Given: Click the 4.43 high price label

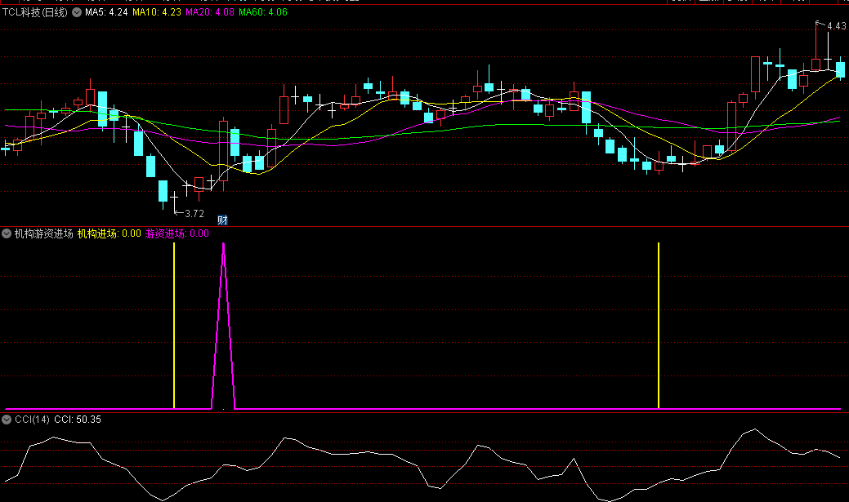Looking at the screenshot, I should 837,26.
